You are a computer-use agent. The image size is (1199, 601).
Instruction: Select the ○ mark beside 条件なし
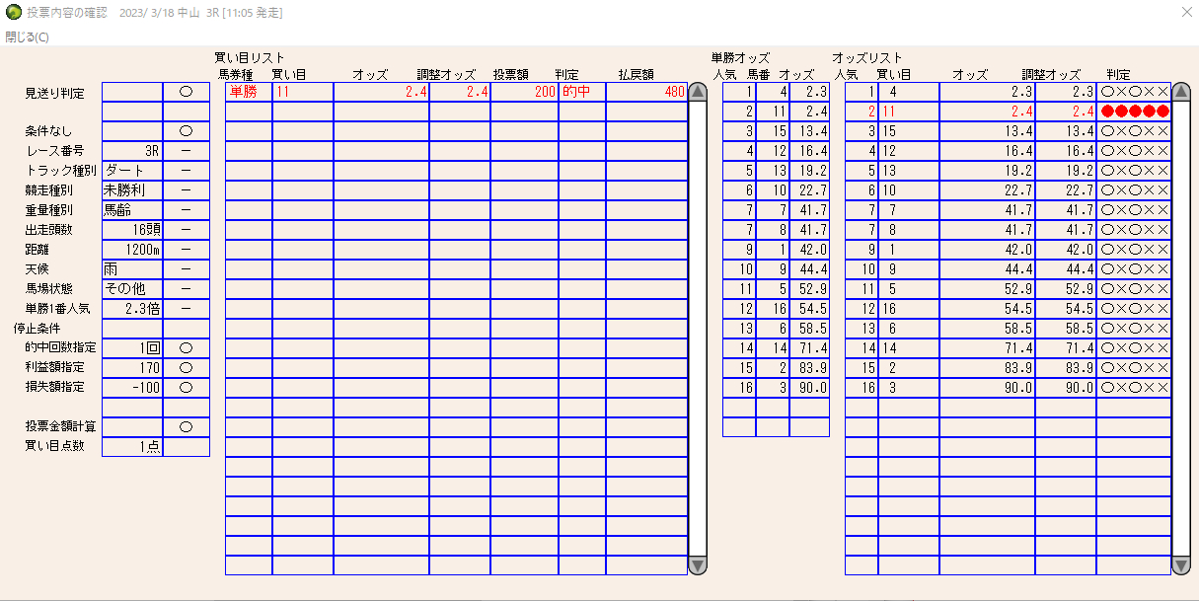(186, 131)
